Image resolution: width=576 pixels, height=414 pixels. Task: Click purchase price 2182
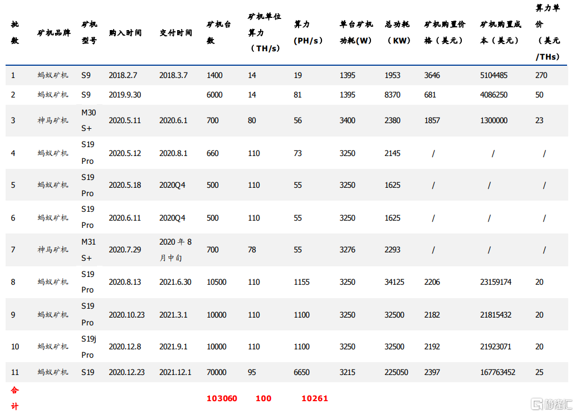click(432, 315)
